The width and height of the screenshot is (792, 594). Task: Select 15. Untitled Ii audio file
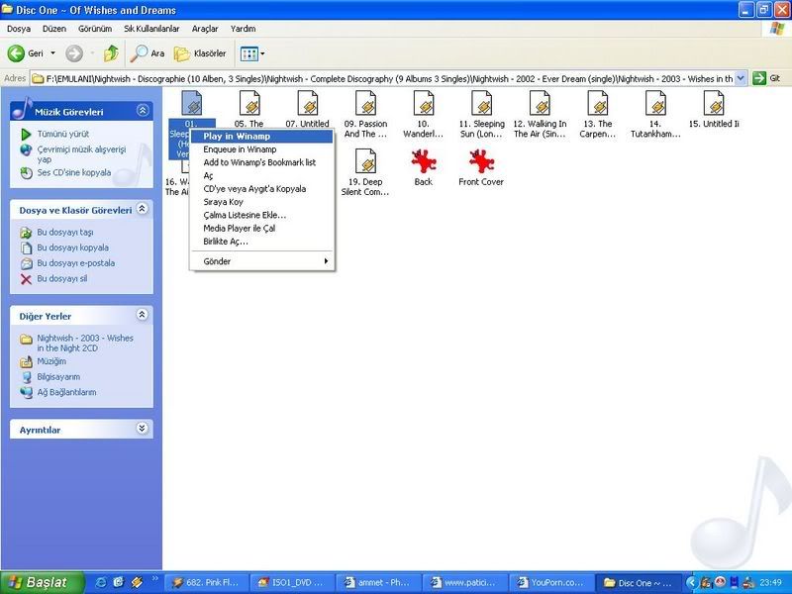(x=714, y=110)
